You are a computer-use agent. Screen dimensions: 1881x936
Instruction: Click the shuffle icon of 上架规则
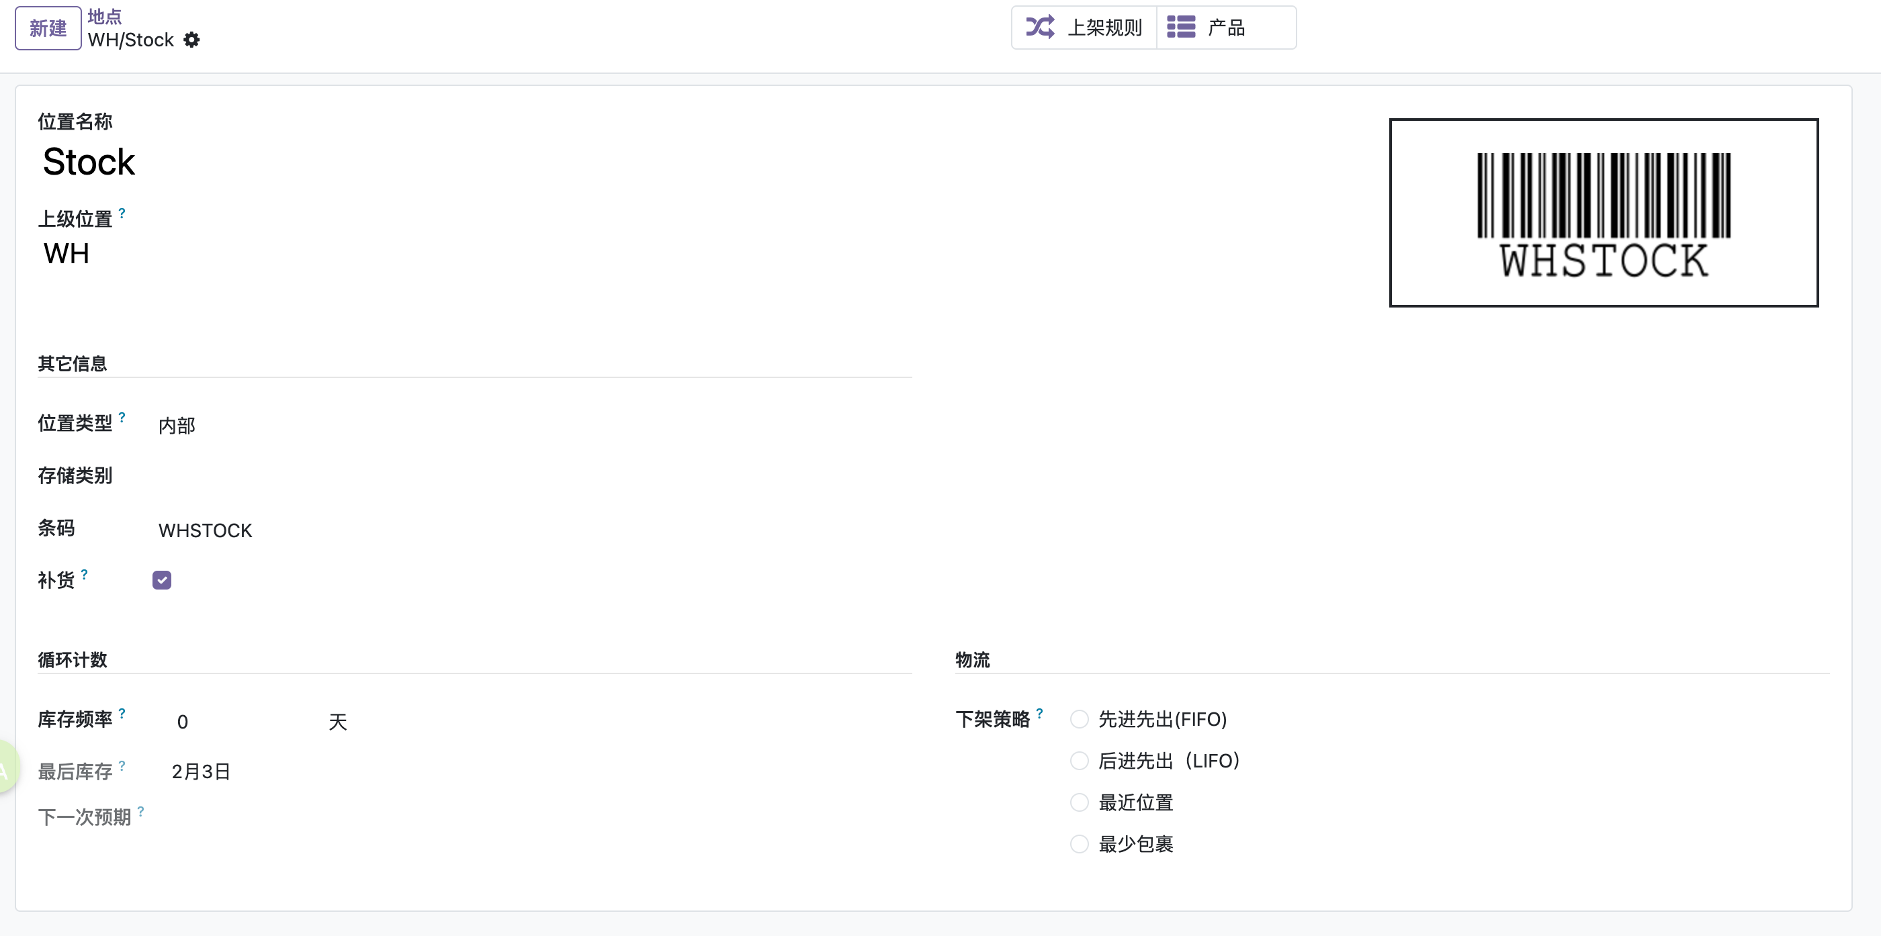pos(1041,28)
